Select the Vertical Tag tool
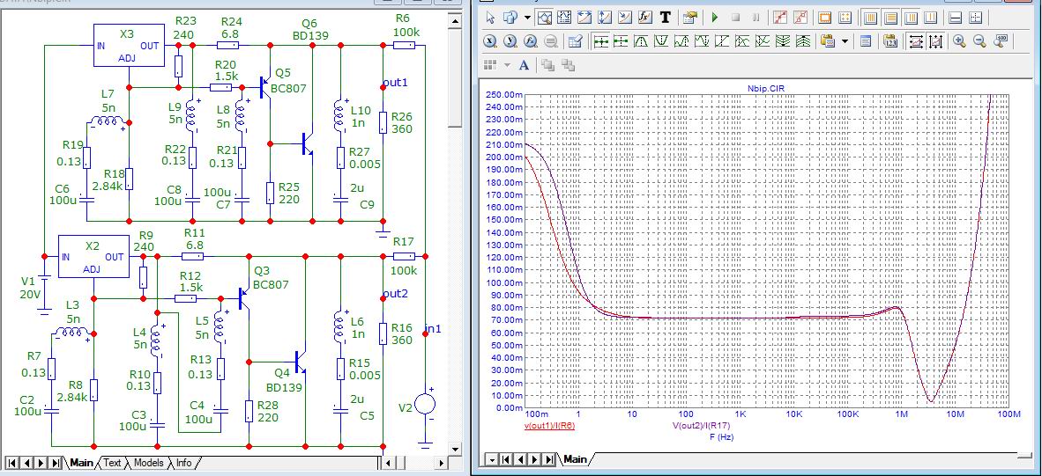This screenshot has width=1042, height=476. (x=605, y=18)
